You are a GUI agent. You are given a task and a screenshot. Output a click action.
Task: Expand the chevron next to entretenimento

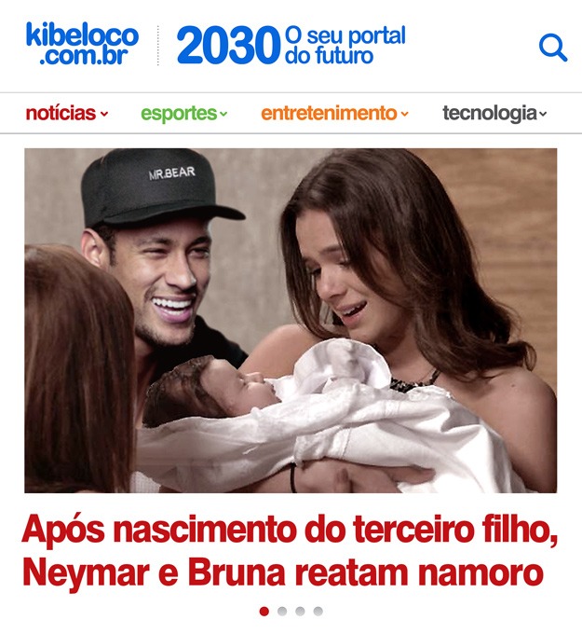click(x=405, y=114)
